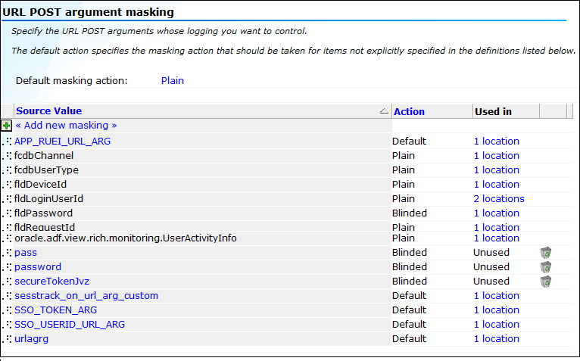Image resolution: width=580 pixels, height=361 pixels.
Task: Remove the password entry using its trash icon
Action: tap(546, 267)
